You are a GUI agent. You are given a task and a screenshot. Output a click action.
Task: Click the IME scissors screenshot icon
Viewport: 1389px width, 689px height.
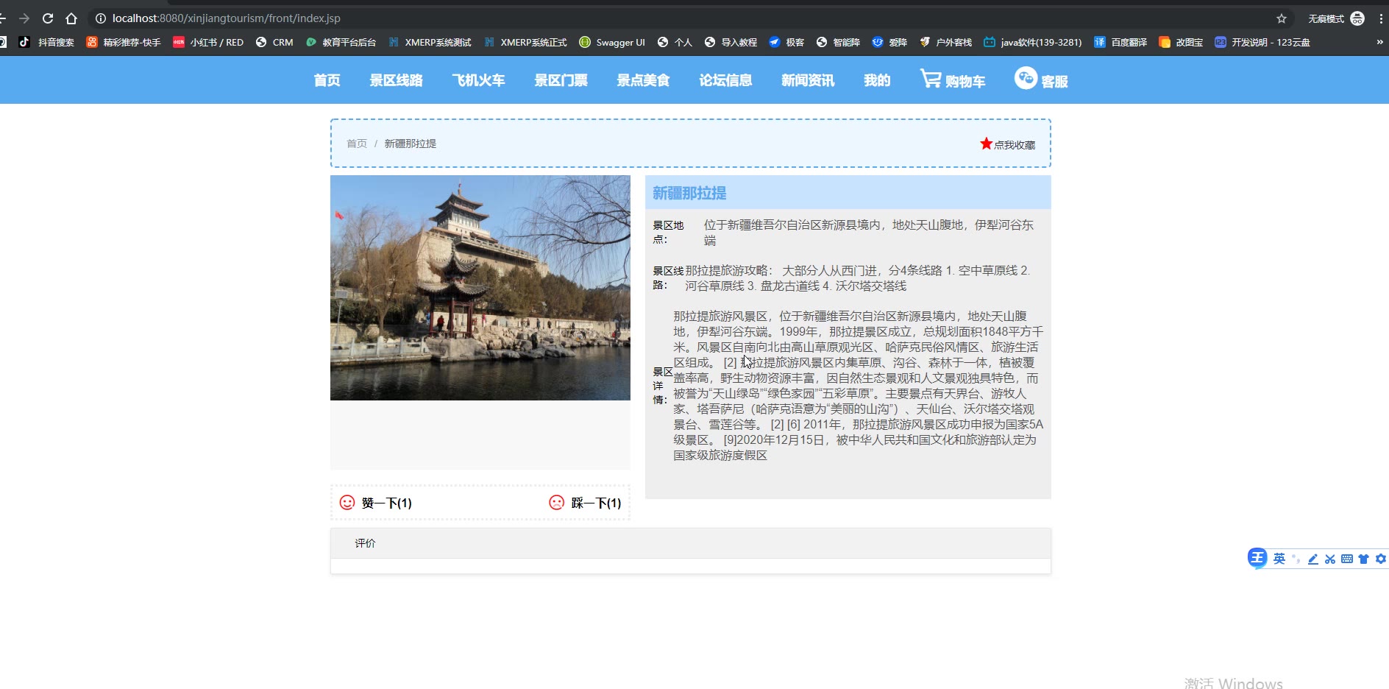[1330, 559]
